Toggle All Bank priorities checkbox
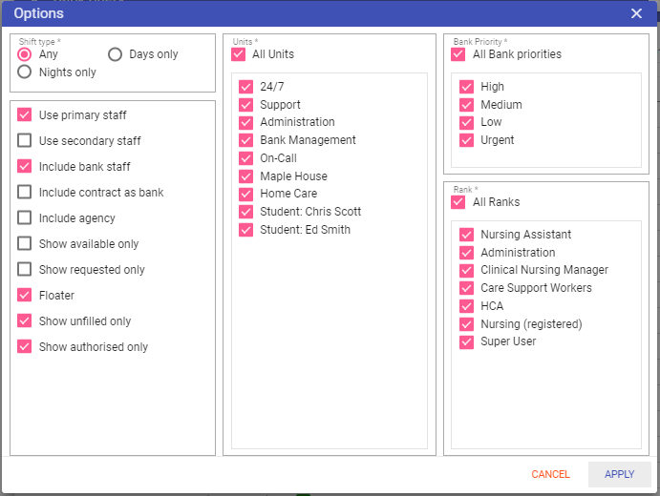 point(459,54)
